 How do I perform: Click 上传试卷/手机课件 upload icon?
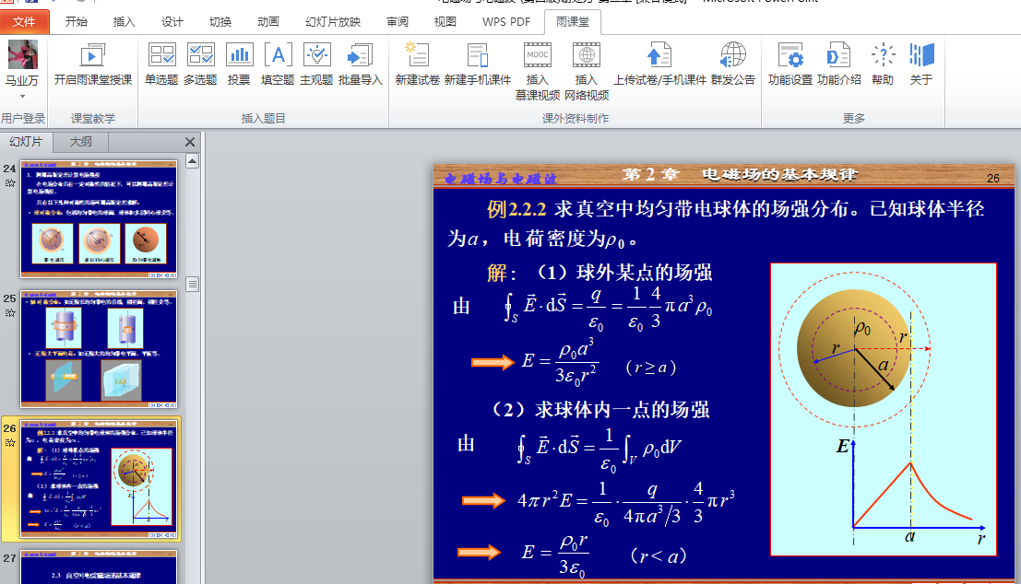click(659, 63)
